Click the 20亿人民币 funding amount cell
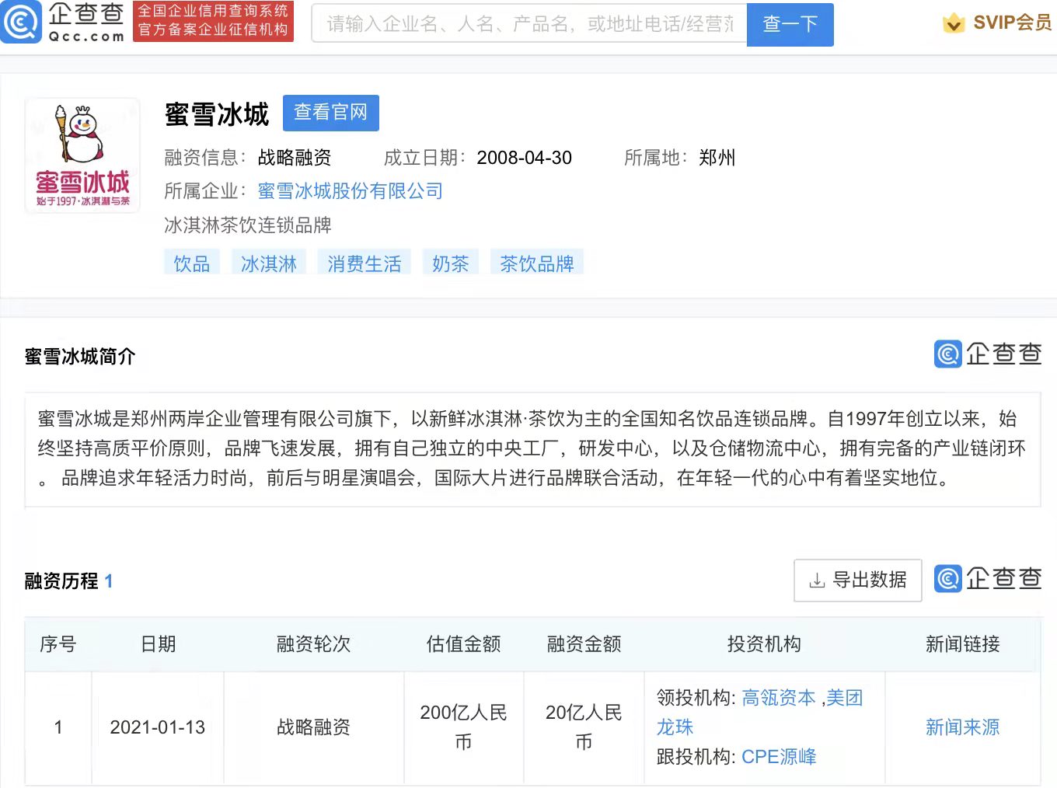 (584, 727)
